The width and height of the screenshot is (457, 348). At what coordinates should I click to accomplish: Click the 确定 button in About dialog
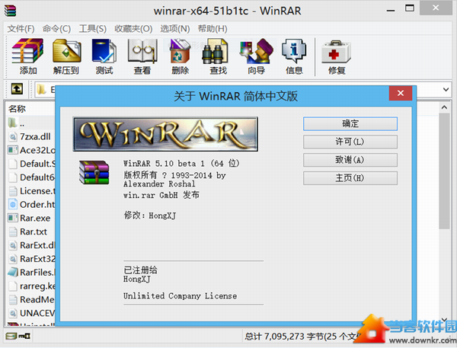(x=350, y=123)
